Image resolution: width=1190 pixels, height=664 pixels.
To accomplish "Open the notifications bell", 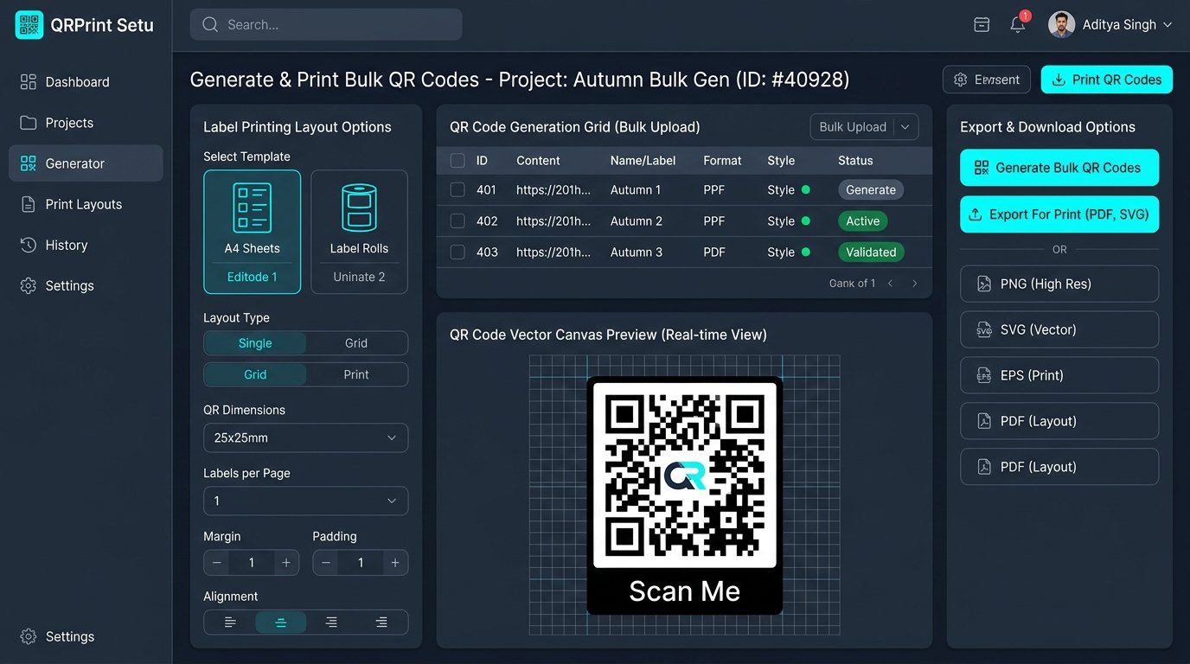I will (1018, 24).
